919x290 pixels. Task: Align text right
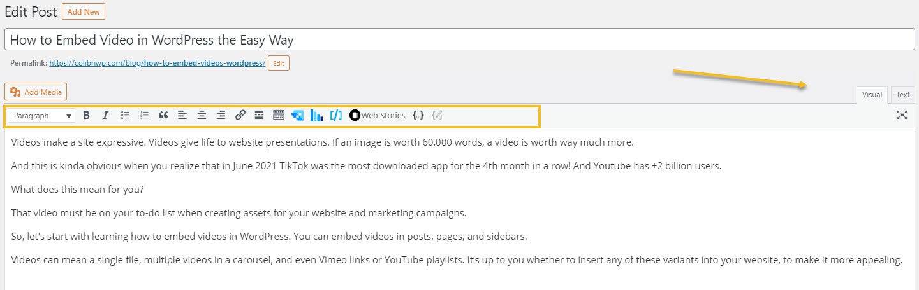(x=221, y=115)
